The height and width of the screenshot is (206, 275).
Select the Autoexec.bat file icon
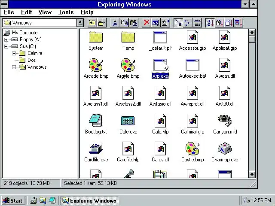tap(192, 65)
